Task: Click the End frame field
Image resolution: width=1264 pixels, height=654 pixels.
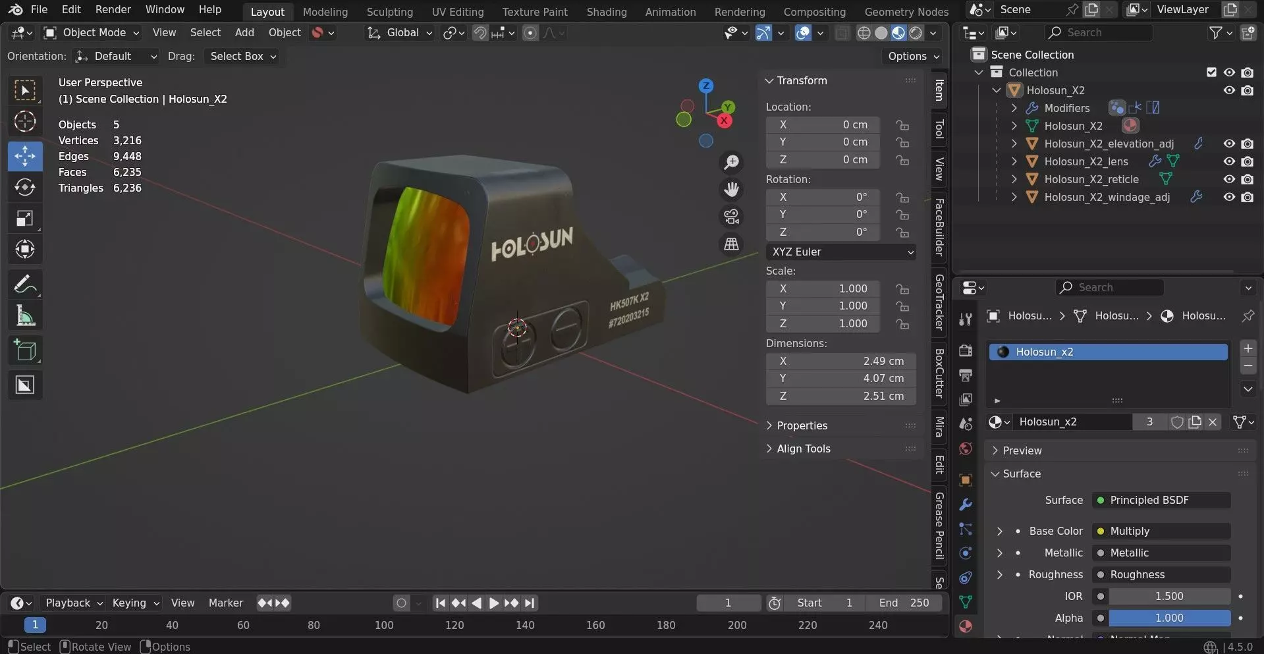Action: click(x=906, y=603)
